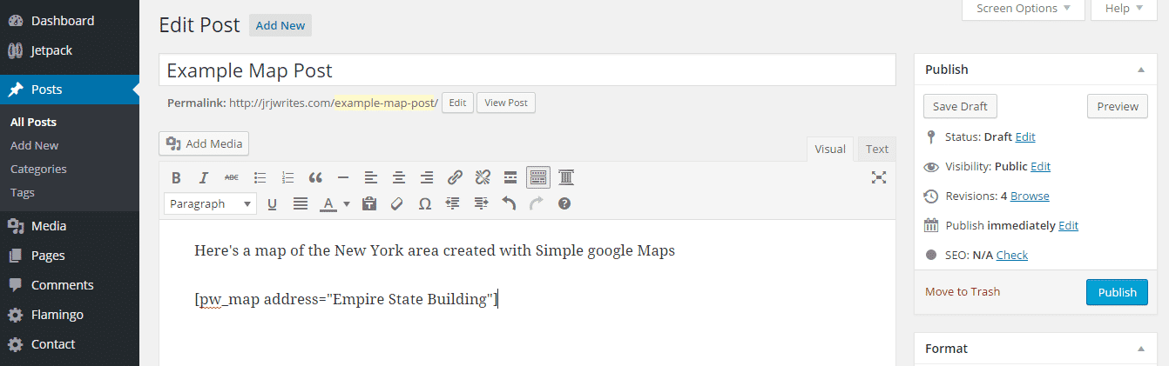Insert a special character (omega)
Image resolution: width=1169 pixels, height=366 pixels.
[425, 203]
